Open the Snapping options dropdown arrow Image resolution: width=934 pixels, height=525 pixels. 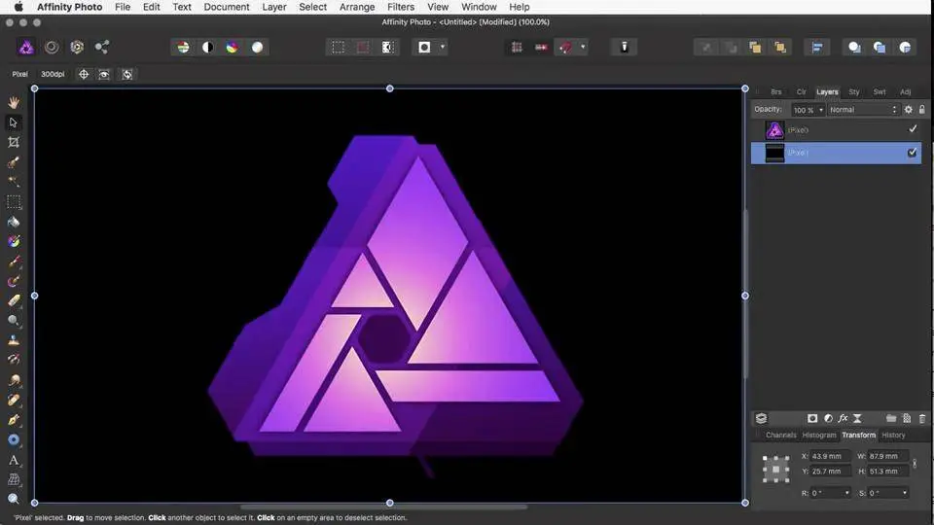(583, 47)
